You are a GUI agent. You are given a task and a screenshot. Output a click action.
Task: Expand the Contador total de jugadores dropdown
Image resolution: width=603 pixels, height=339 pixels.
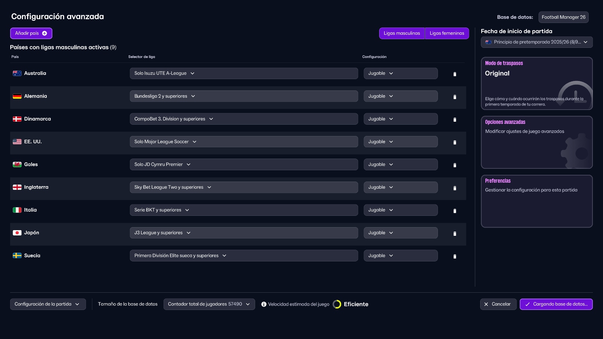pyautogui.click(x=209, y=304)
